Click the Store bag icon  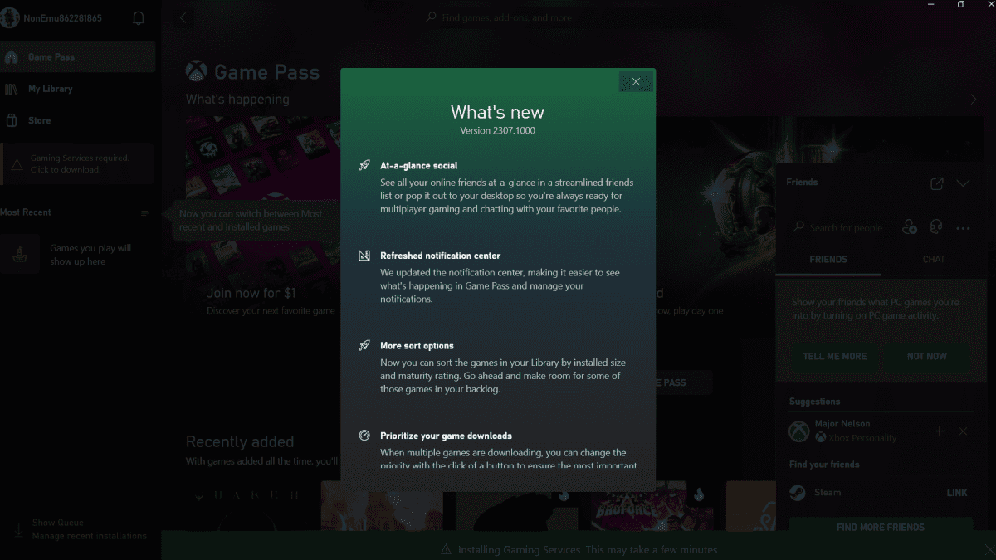point(12,120)
